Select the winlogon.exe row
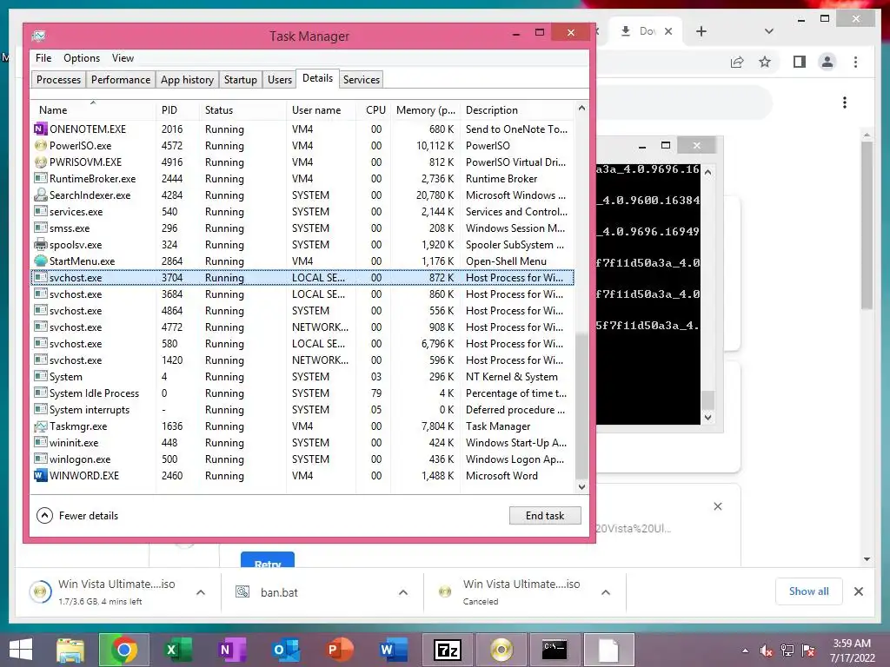The height and width of the screenshot is (667, 890). tap(302, 459)
